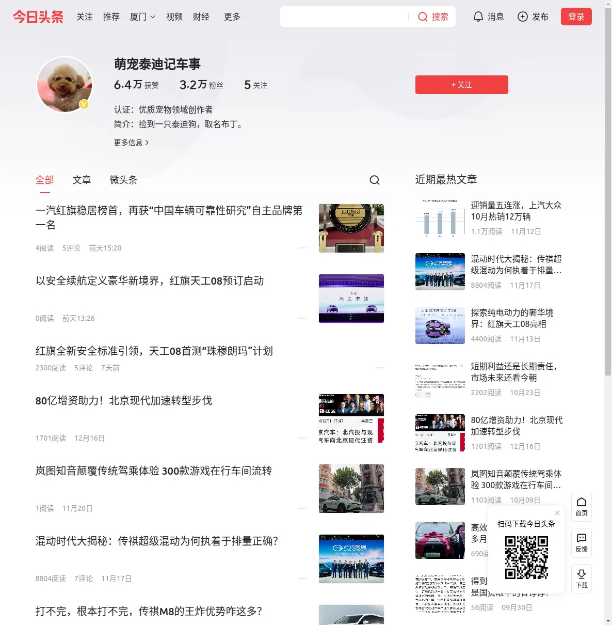Screen dimensions: 612x625
Task: Click the verified badge on avatar
Action: (84, 104)
